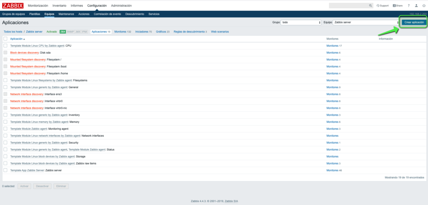Check the General application checkbox

pyautogui.click(x=5, y=87)
